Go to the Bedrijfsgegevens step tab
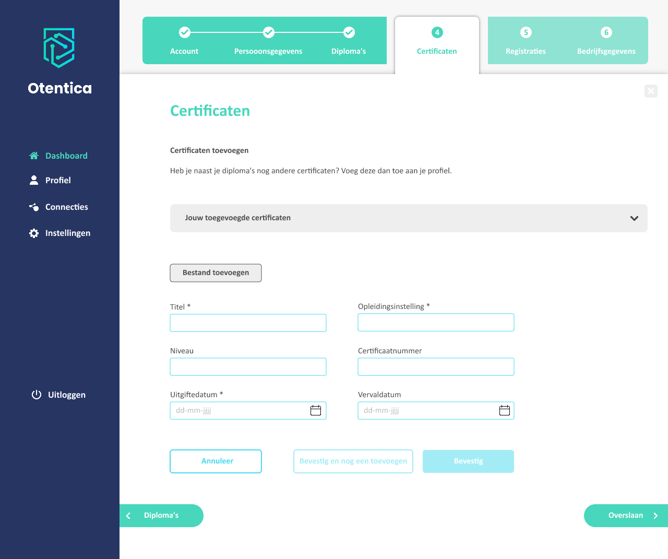The width and height of the screenshot is (668, 559). click(x=606, y=41)
